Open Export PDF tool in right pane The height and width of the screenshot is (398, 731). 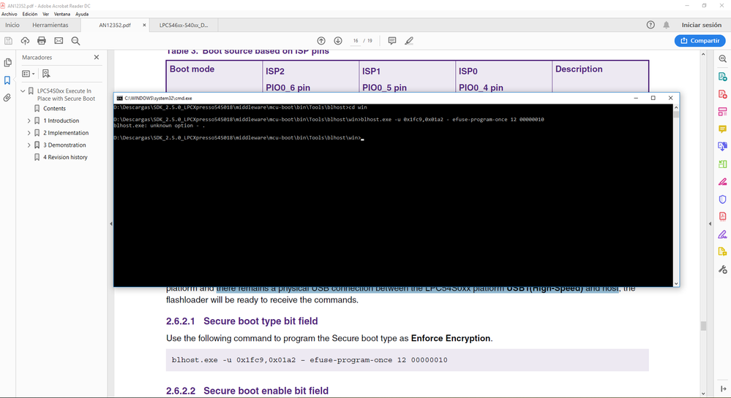[x=723, y=77]
